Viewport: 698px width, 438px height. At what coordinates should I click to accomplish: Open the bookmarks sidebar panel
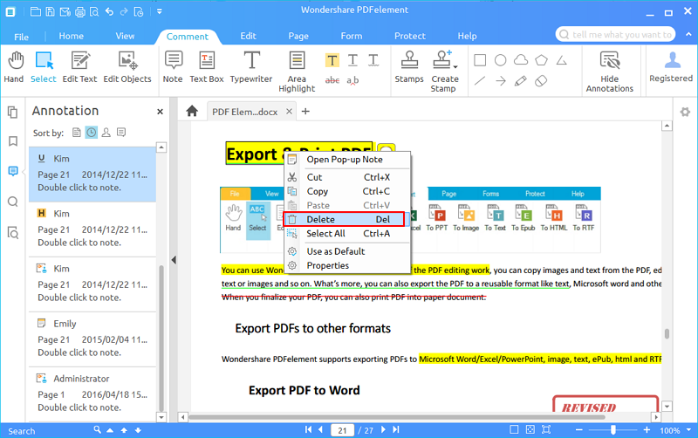(x=13, y=141)
